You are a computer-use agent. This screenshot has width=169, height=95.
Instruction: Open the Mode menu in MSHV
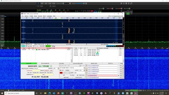coord(35,16)
